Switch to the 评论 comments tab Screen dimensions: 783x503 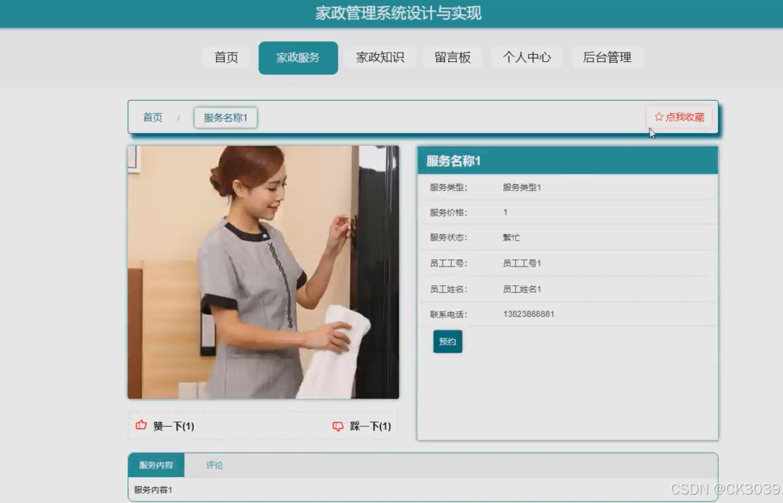click(214, 464)
